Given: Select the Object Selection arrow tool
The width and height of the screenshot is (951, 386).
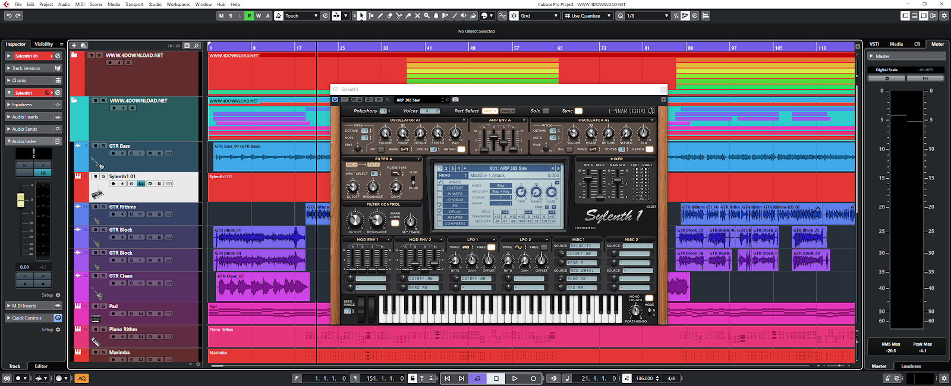Looking at the screenshot, I should 362,15.
